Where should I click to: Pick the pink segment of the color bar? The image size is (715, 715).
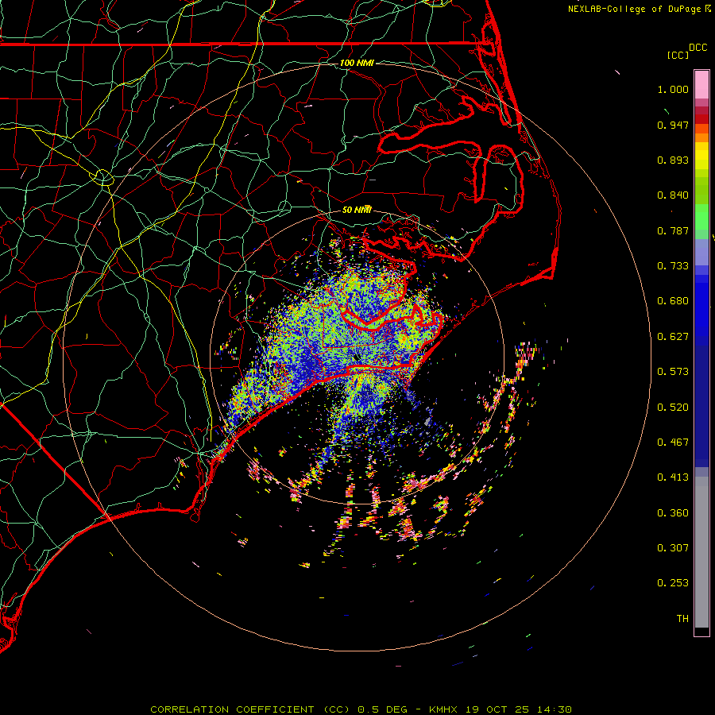[701, 85]
